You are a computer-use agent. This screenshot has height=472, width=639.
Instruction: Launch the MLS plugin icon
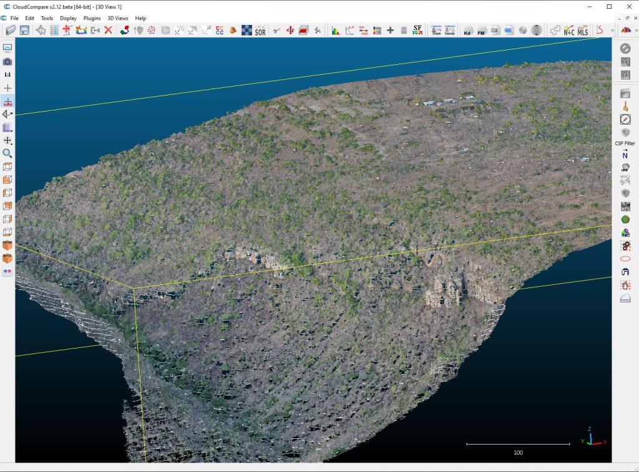(x=583, y=30)
